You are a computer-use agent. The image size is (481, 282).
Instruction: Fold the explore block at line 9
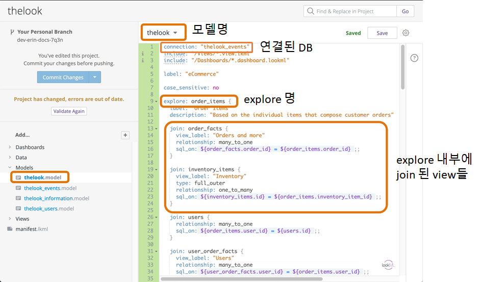156,101
